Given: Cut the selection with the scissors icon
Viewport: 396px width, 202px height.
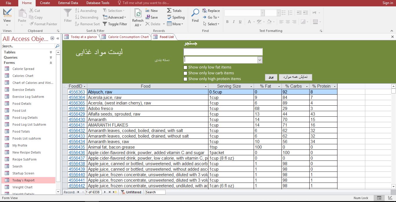Looking at the screenshot, I should [x=34, y=11].
